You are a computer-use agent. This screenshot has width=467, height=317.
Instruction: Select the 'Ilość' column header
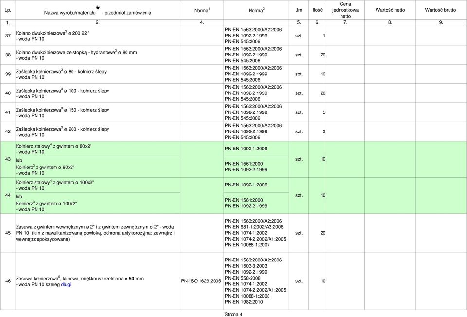point(317,10)
